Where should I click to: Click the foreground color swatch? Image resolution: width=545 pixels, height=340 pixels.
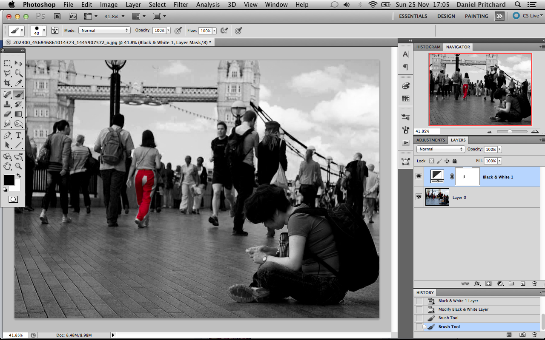tap(9, 180)
